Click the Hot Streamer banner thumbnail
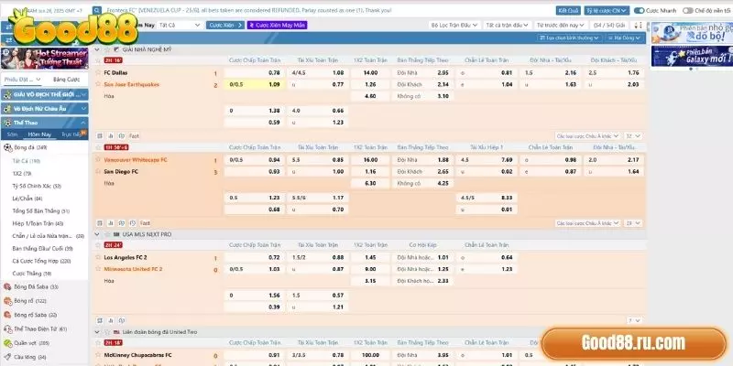Viewport: 733px width, 366px height. tap(46, 57)
